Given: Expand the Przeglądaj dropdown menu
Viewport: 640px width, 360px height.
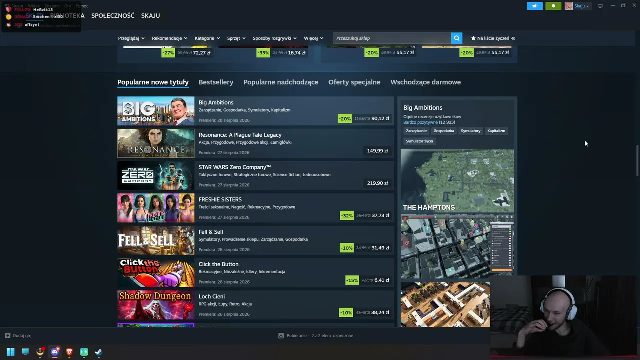Looking at the screenshot, I should (131, 38).
